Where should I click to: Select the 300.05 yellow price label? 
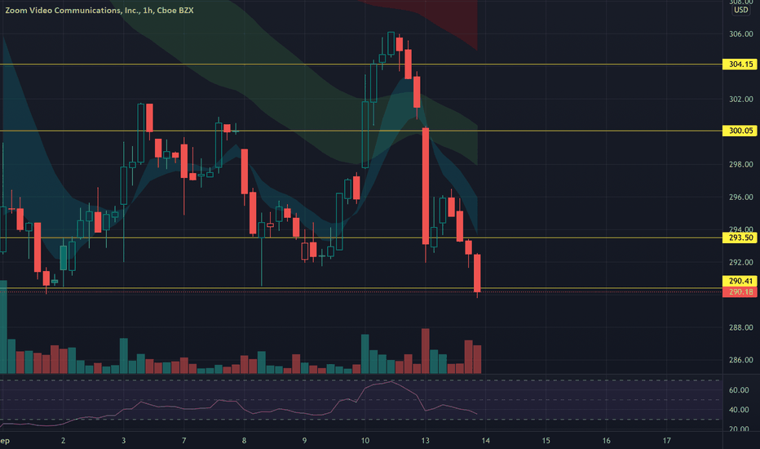click(x=740, y=131)
